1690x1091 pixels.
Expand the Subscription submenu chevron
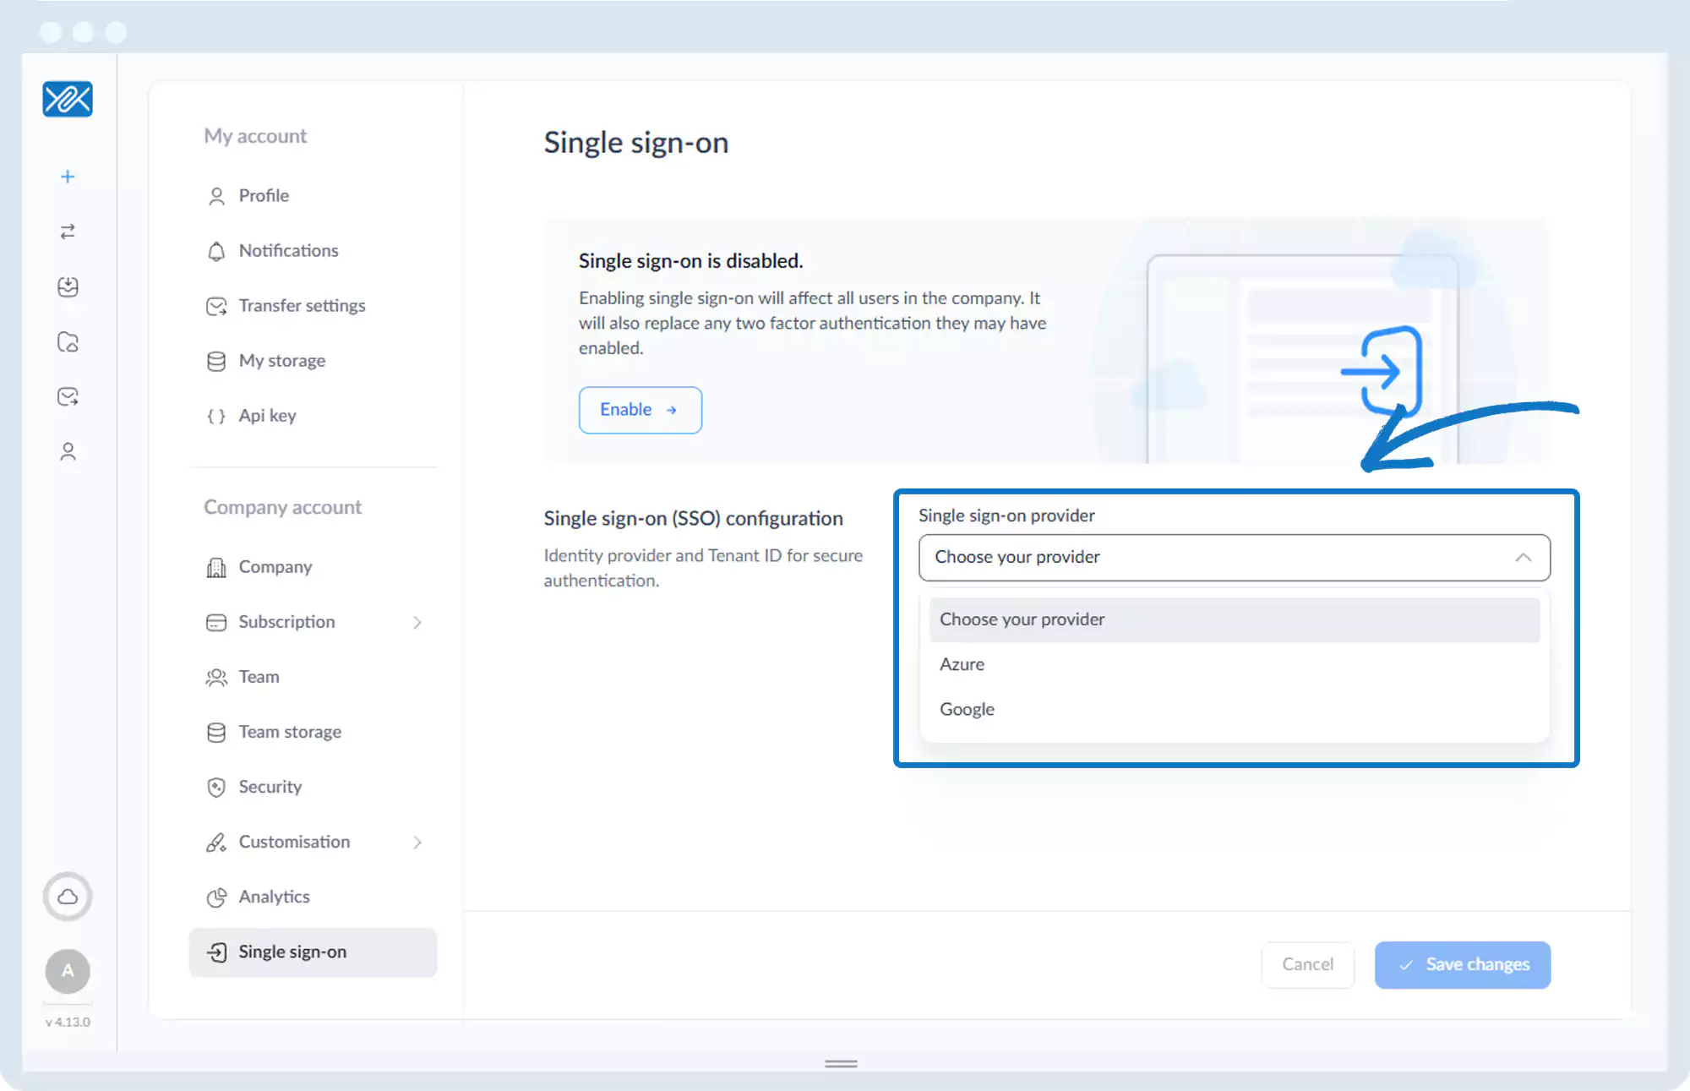(417, 623)
